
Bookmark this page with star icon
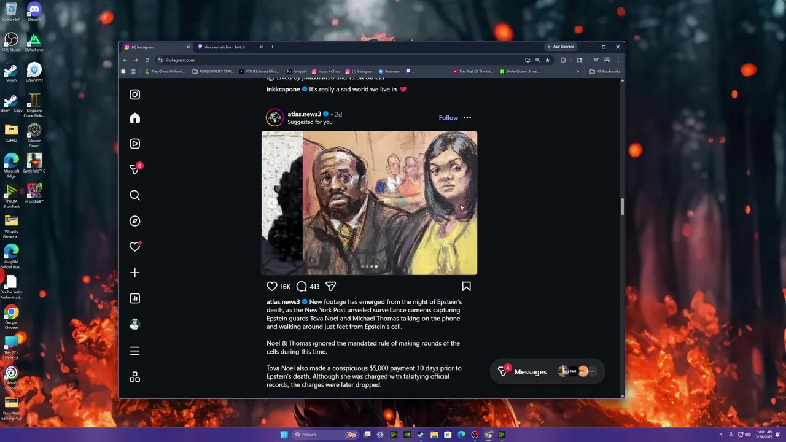coord(547,60)
